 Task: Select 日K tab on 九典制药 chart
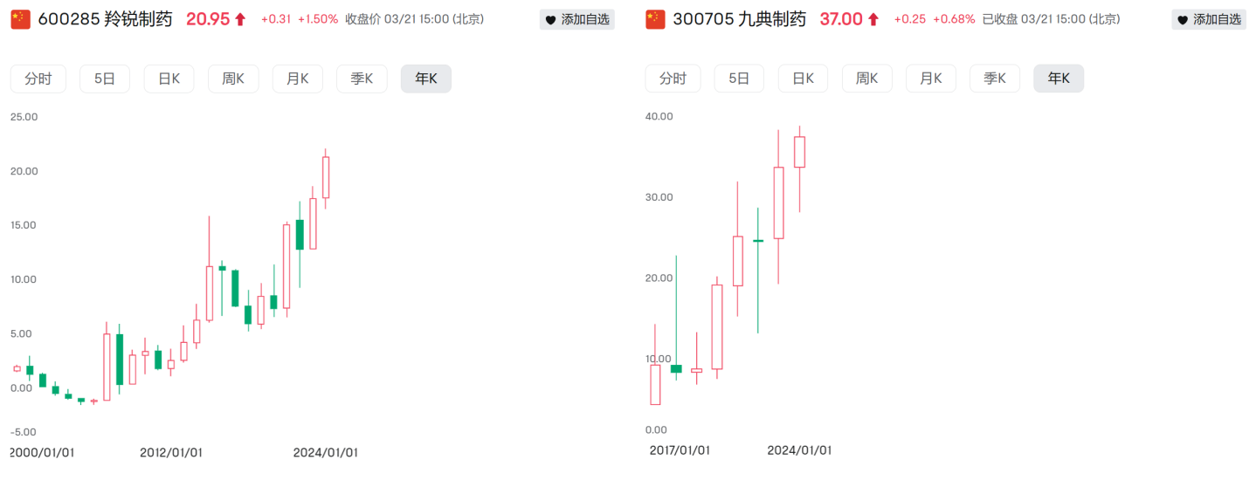click(x=804, y=79)
